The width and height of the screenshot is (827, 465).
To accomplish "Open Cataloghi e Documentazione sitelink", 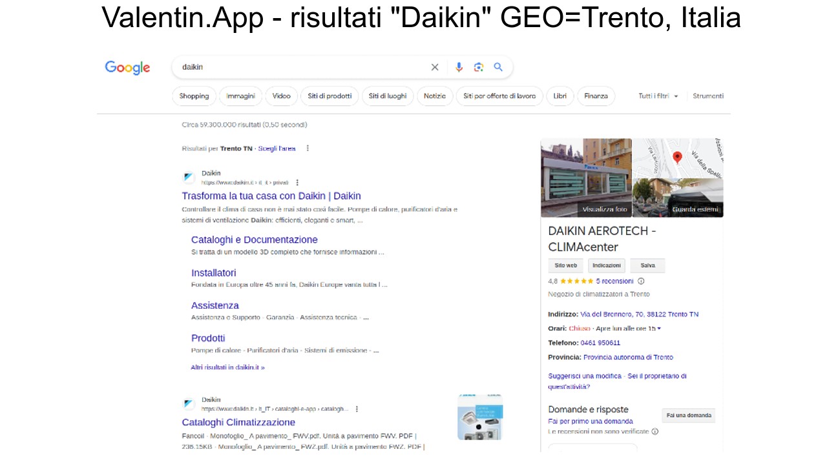I will pos(255,240).
